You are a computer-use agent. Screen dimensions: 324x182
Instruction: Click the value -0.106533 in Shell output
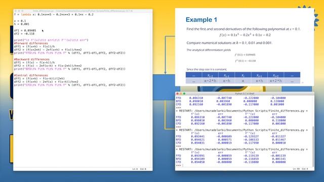tap(251, 140)
